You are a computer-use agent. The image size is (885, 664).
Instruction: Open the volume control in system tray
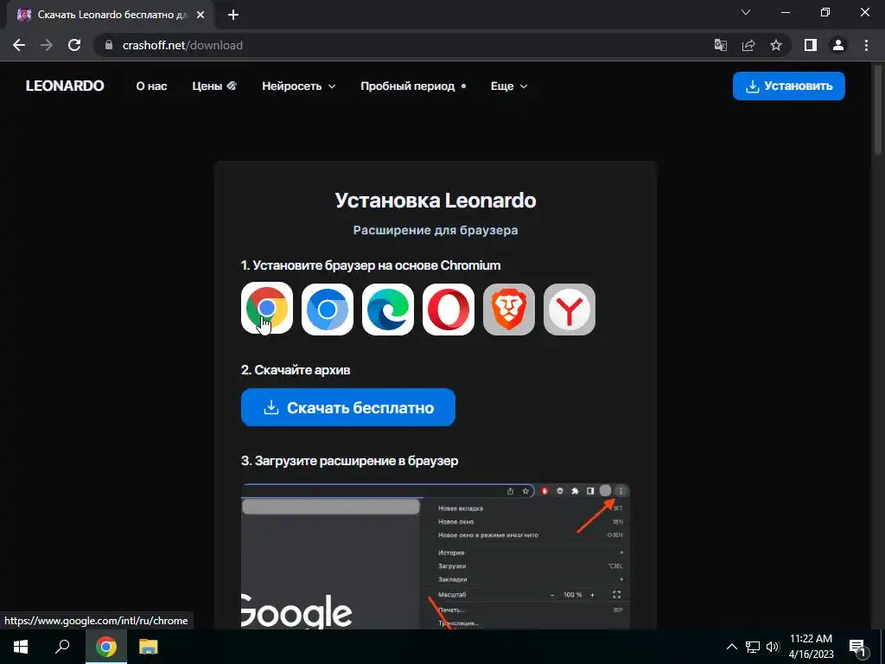[x=774, y=647]
